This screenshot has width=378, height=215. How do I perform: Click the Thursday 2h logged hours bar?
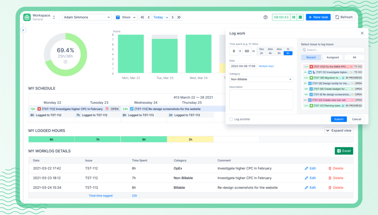pyautogui.click(x=190, y=139)
